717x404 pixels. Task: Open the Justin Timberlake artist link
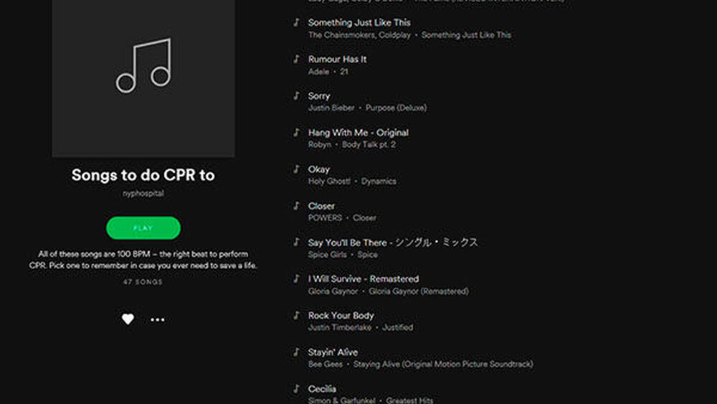pos(340,327)
